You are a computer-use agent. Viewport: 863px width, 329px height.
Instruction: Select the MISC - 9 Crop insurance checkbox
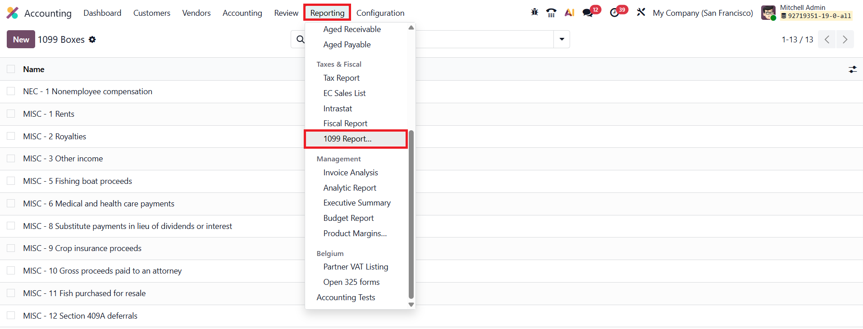pos(11,248)
